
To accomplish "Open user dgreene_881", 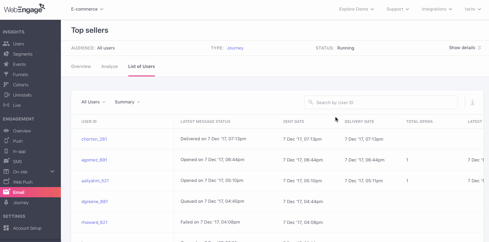I will [95, 202].
